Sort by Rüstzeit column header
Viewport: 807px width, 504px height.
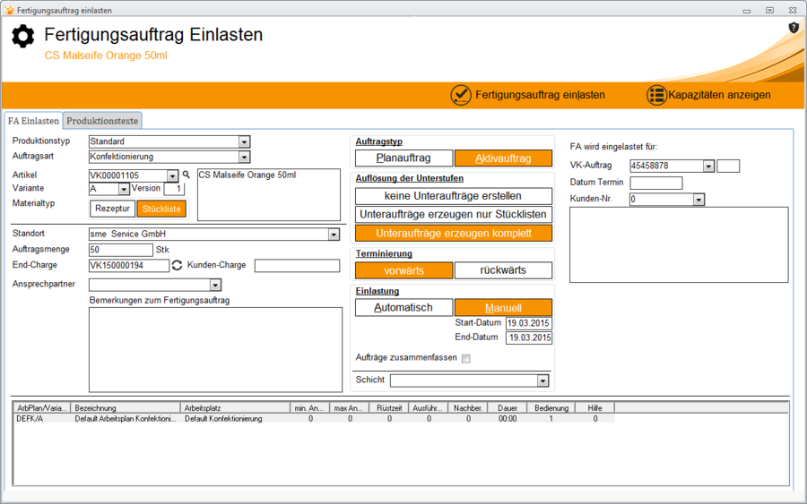coord(389,408)
